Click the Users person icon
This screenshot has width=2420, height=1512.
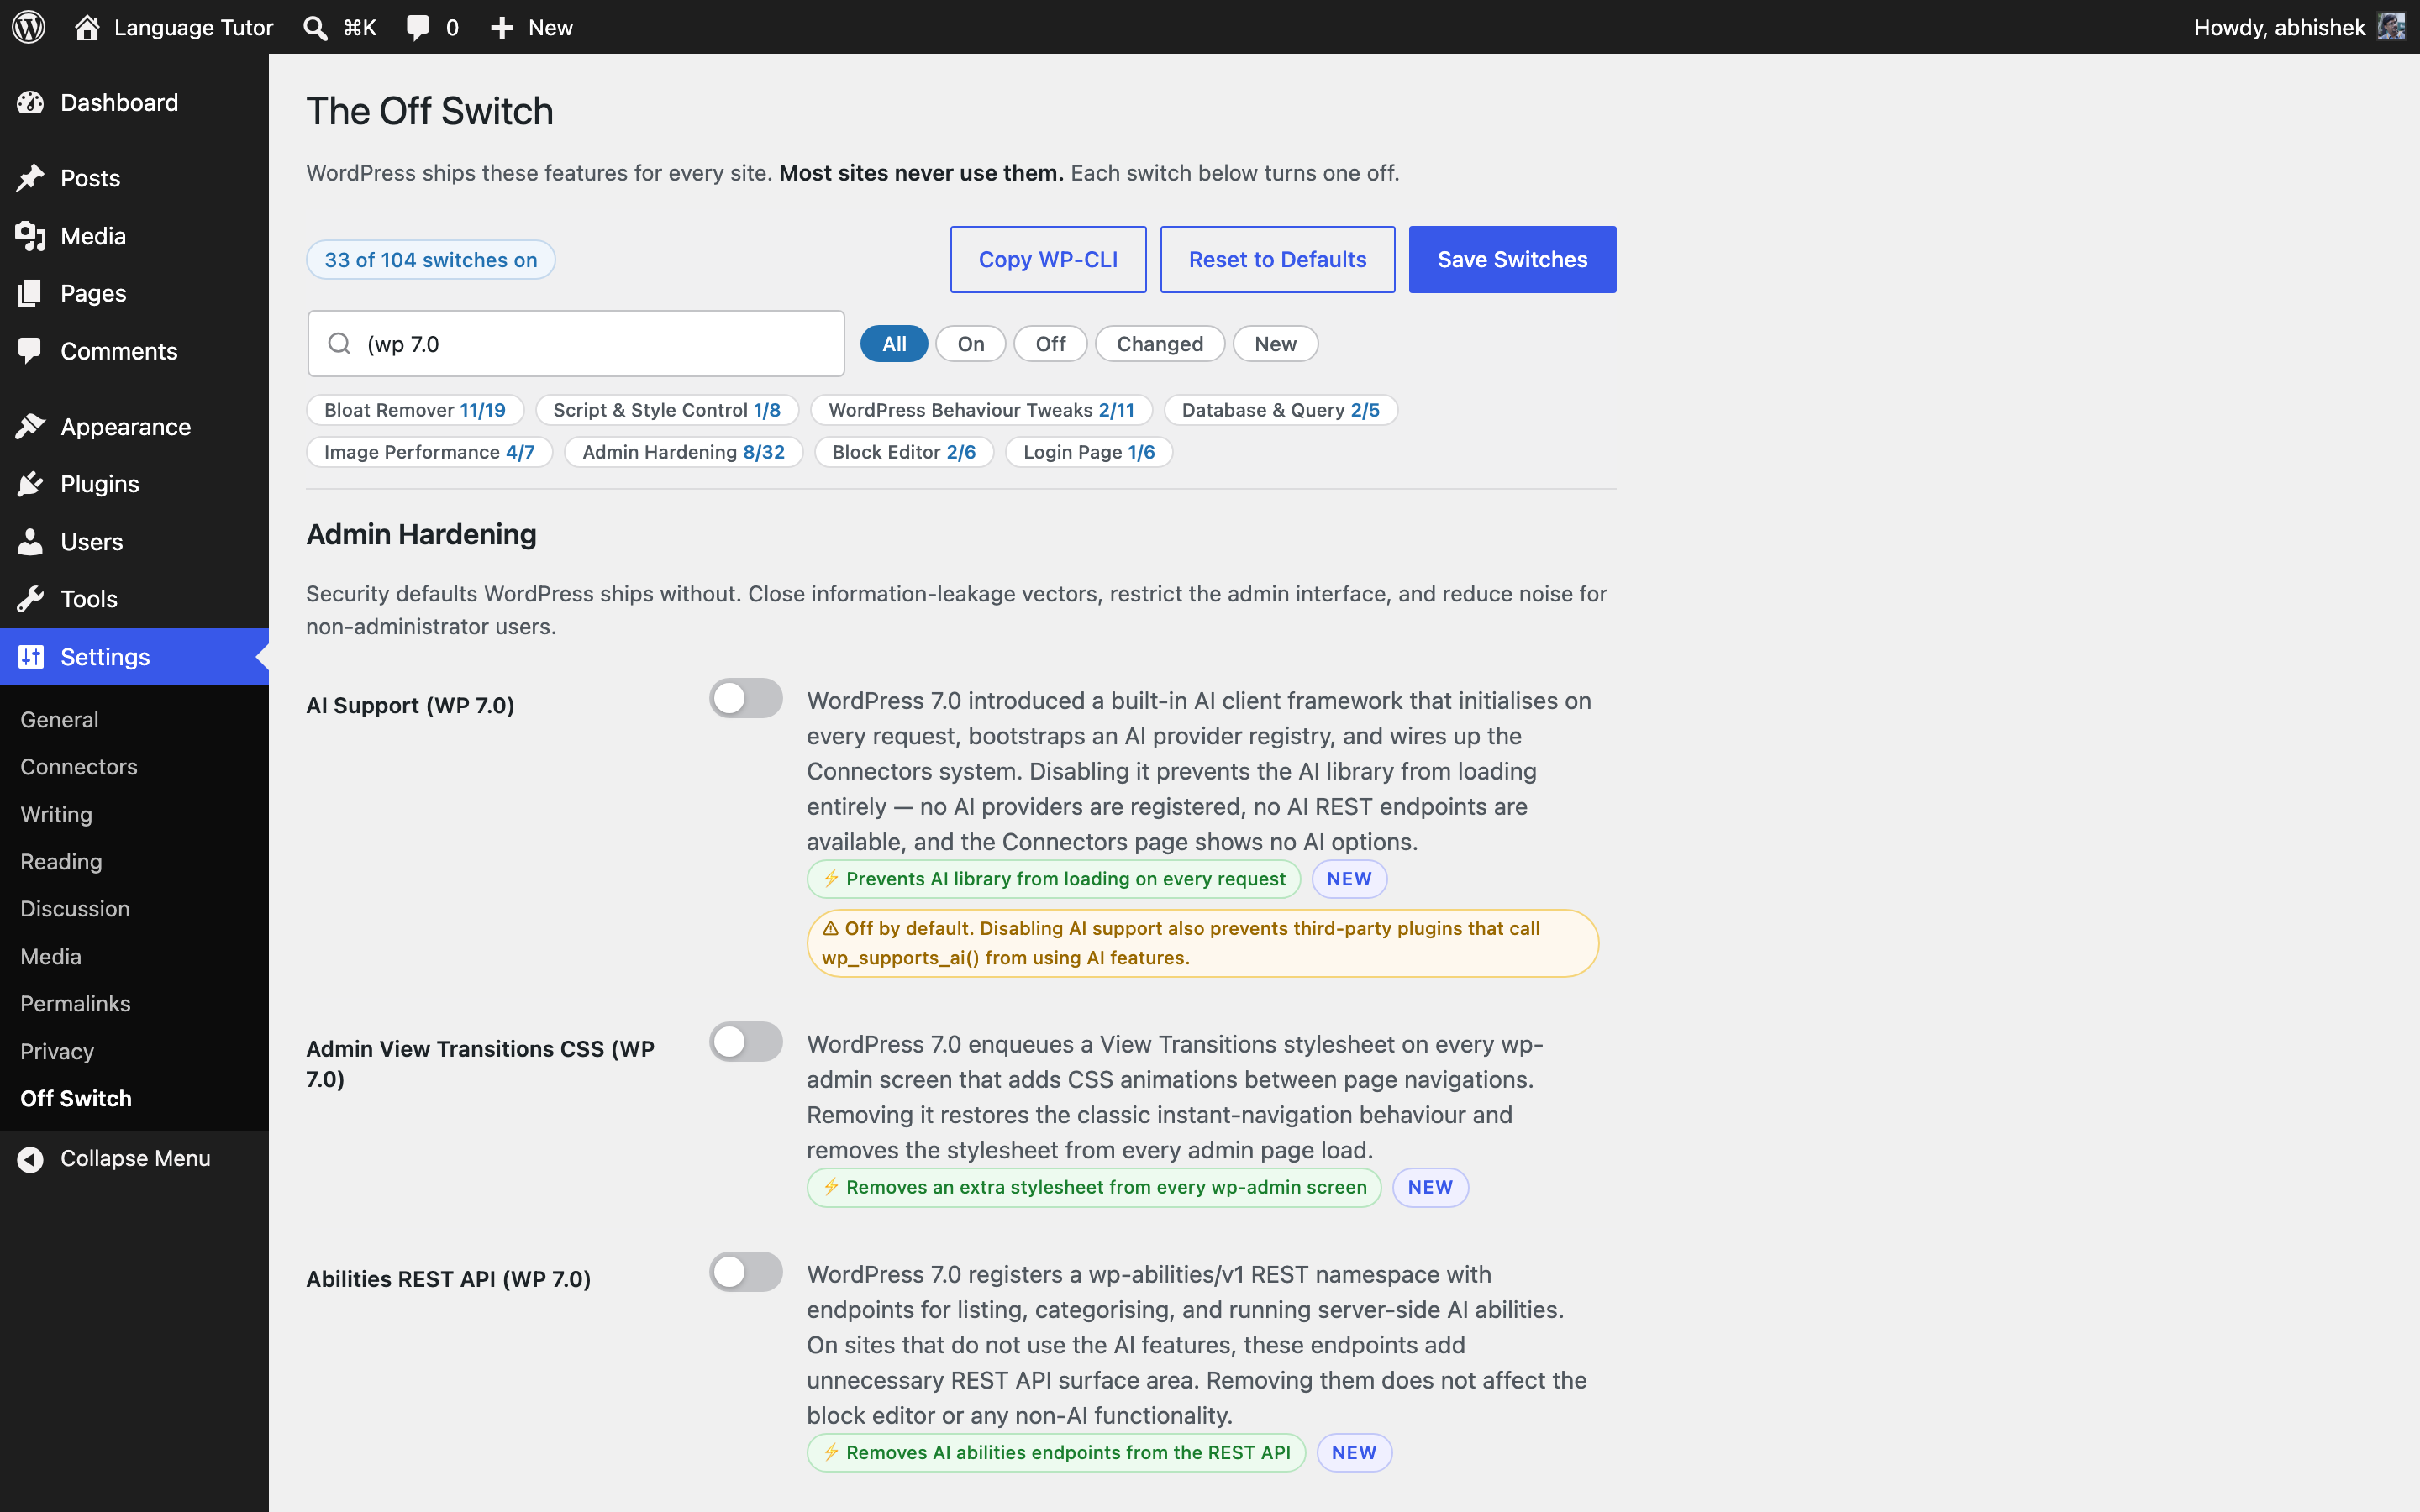tap(30, 542)
